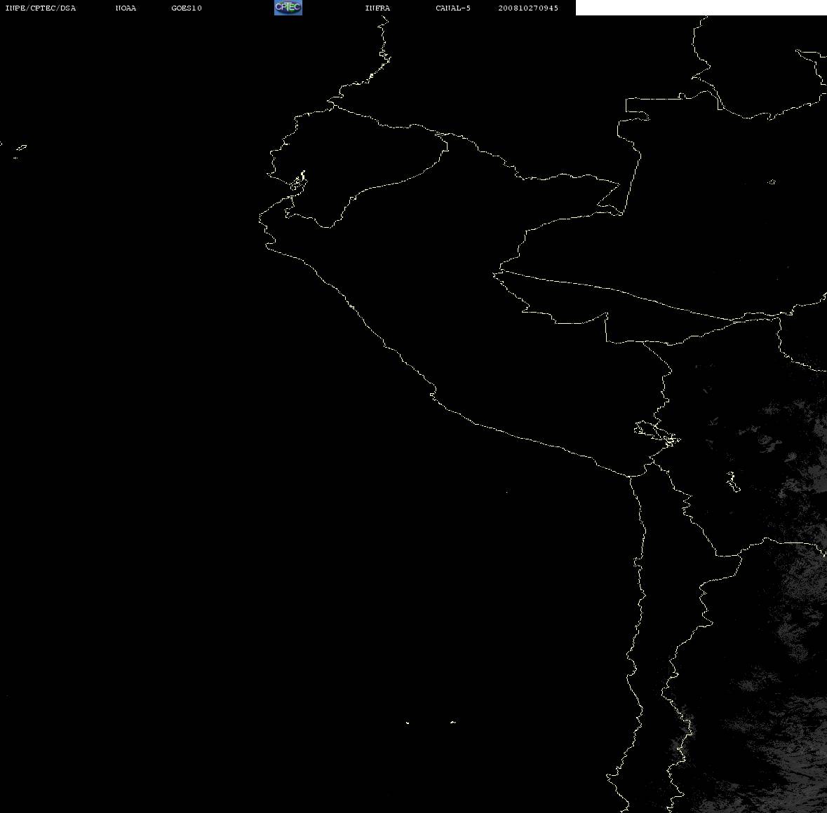Click Puná Island in Gulf of Guayaquil

(x=298, y=182)
